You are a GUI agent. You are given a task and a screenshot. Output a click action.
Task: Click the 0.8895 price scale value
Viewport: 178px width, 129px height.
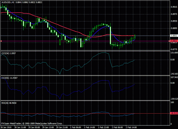click(x=174, y=28)
